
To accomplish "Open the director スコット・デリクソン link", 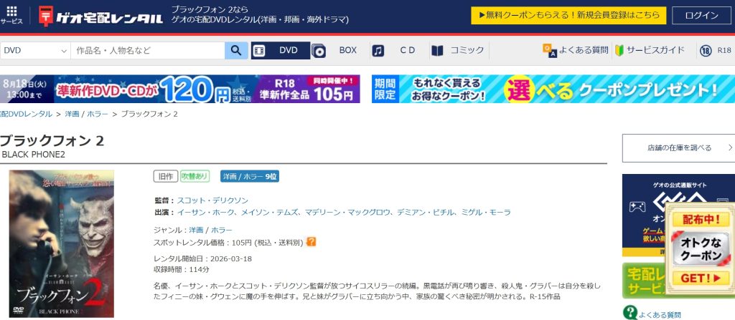I will pyautogui.click(x=212, y=200).
